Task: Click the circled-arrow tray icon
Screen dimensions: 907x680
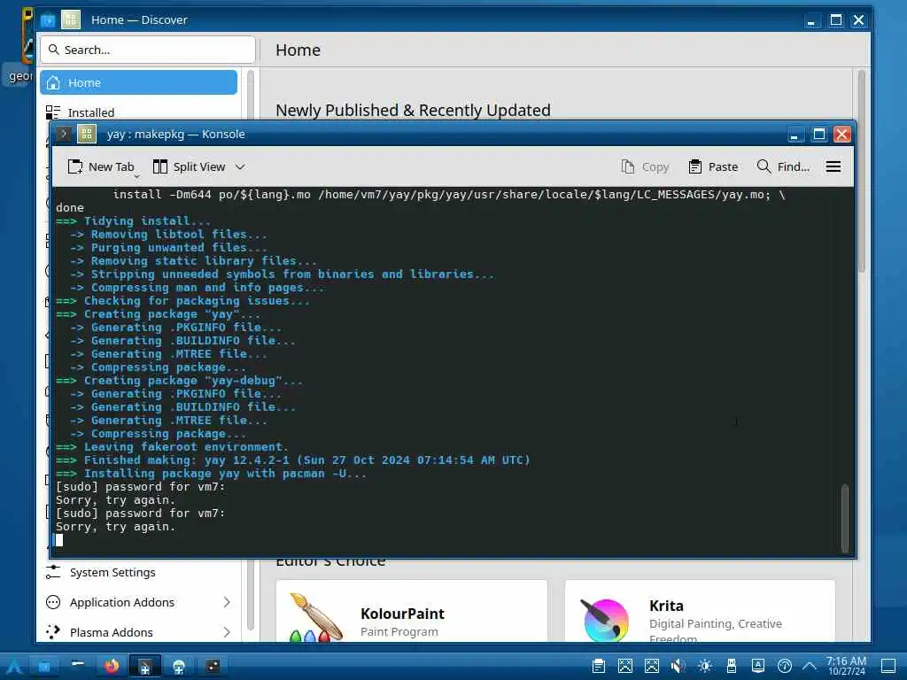Action: point(785,666)
